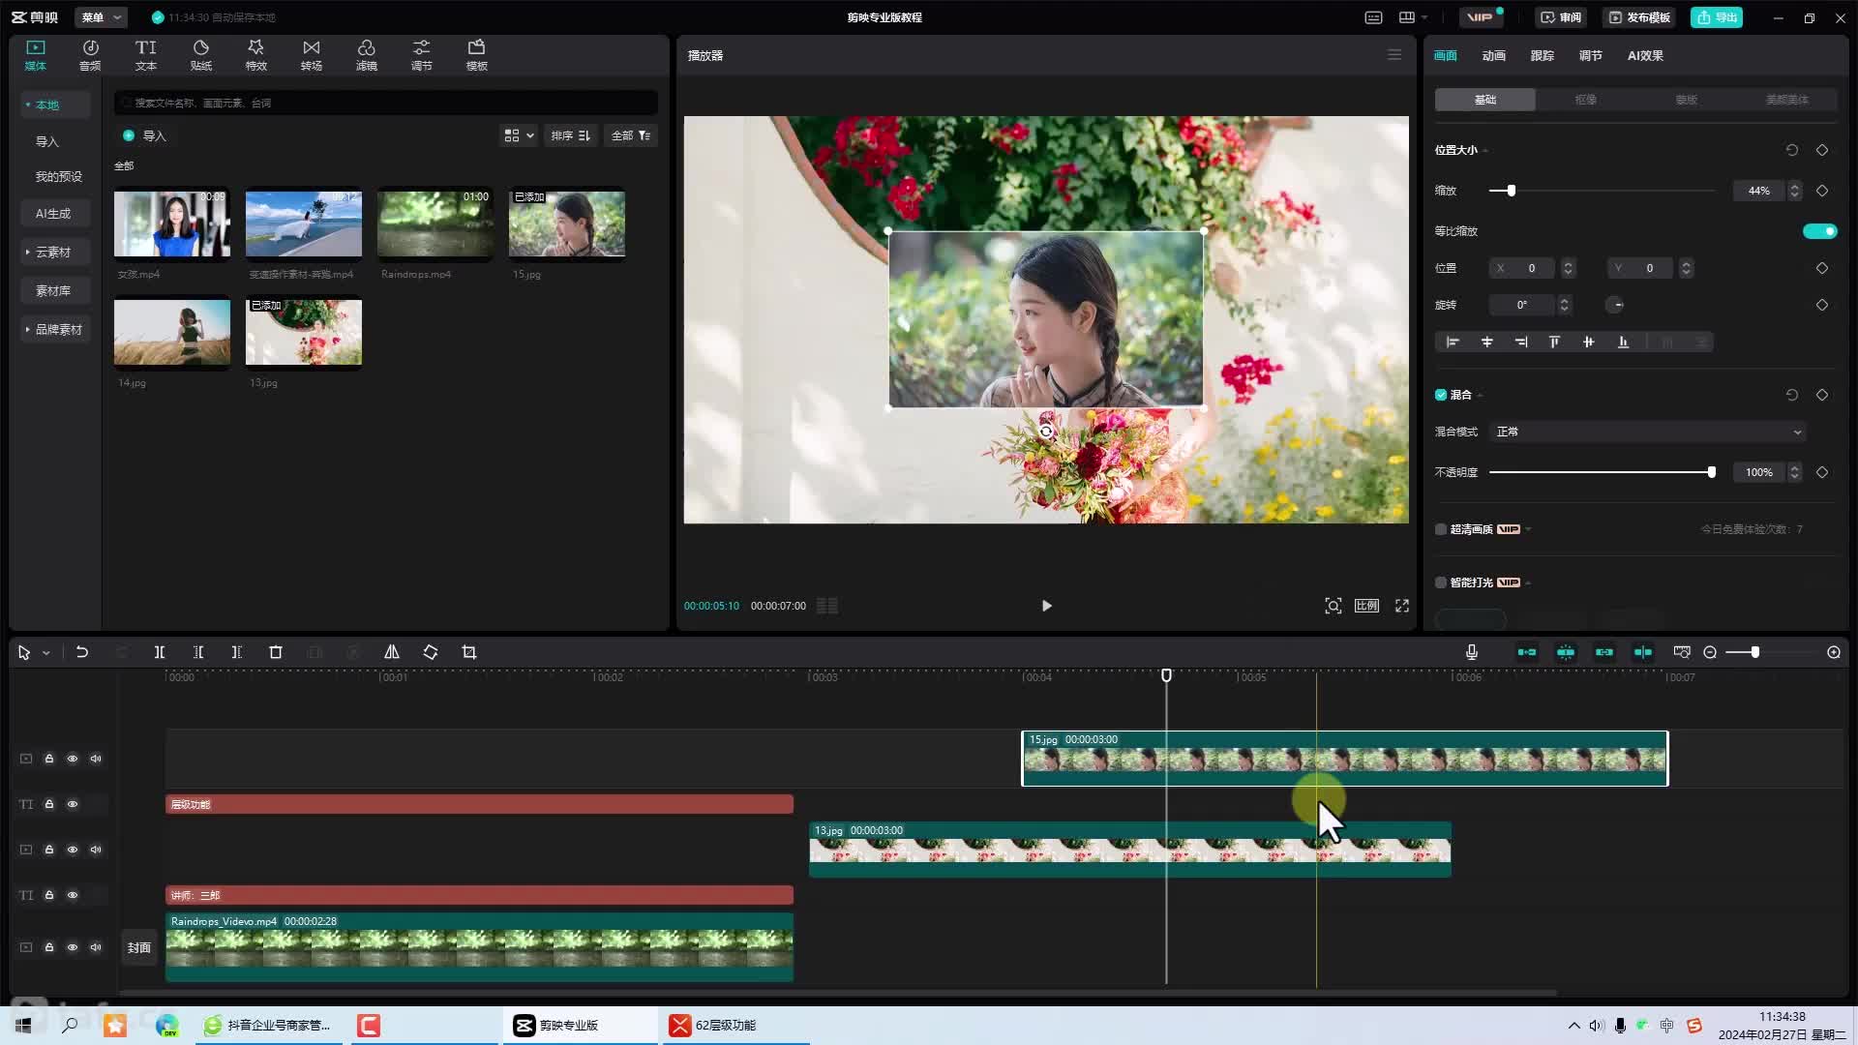Click the 导入 import button in media panel

pyautogui.click(x=144, y=135)
